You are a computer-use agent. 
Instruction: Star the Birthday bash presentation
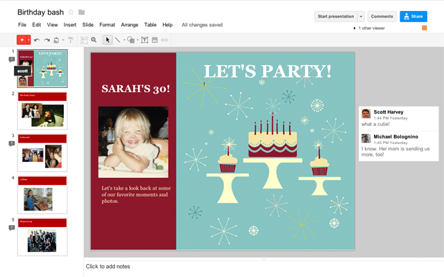coord(71,12)
